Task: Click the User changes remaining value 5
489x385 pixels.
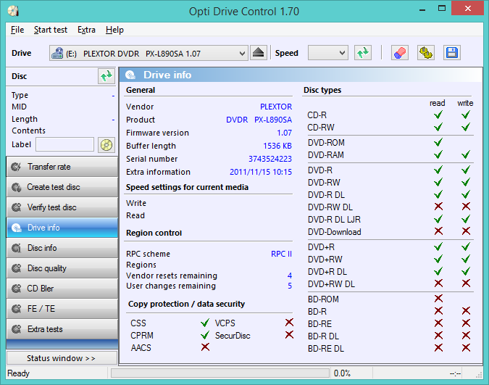Action: pyautogui.click(x=290, y=286)
